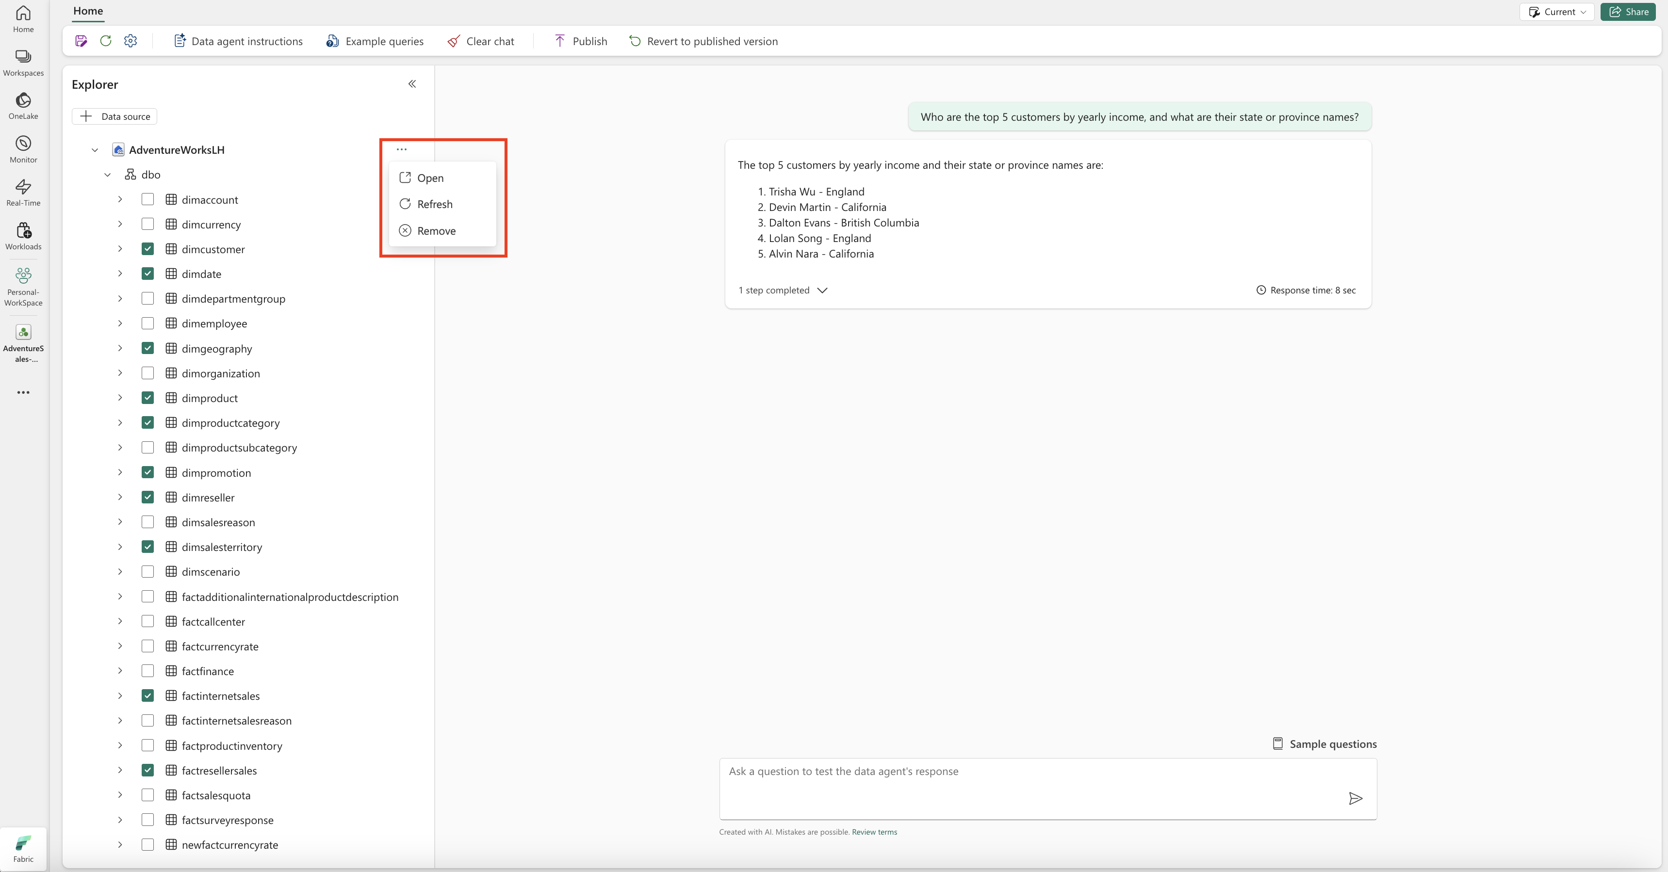Image resolution: width=1668 pixels, height=872 pixels.
Task: Revert to published version
Action: (703, 41)
